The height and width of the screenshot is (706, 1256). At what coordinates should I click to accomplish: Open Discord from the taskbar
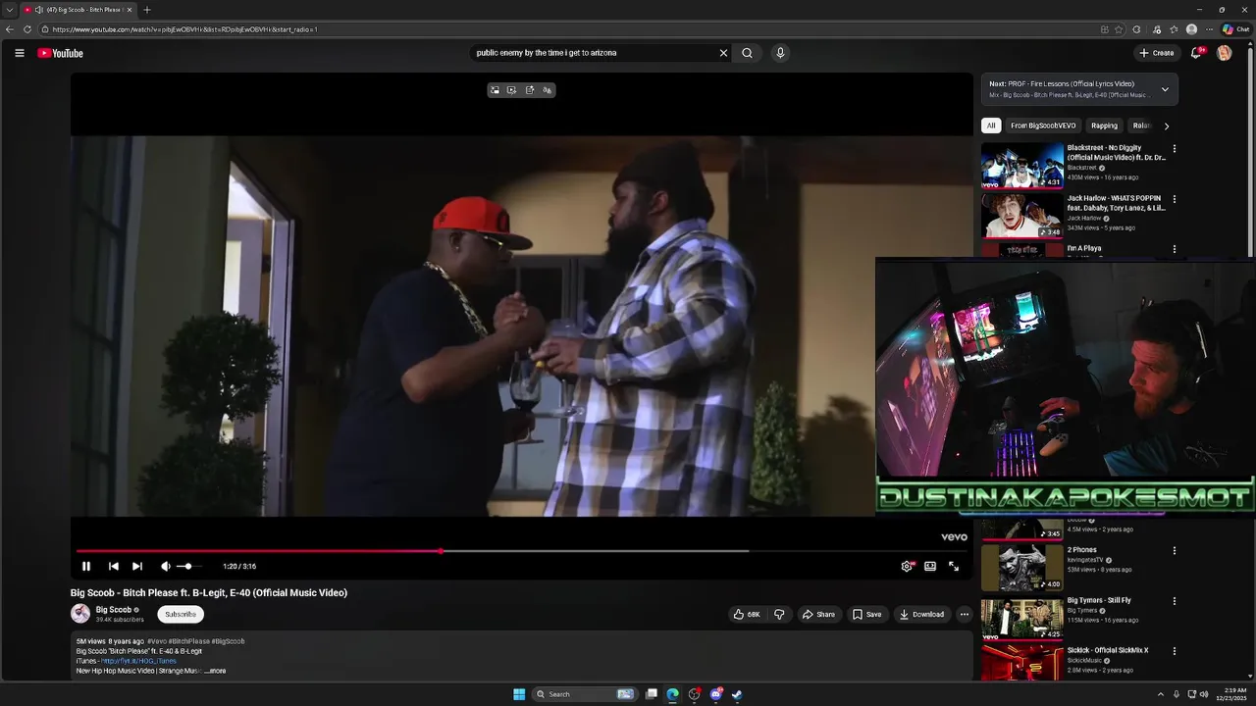[715, 694]
